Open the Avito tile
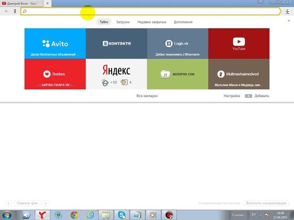Image resolution: width=294 pixels, height=220 pixels. (x=55, y=43)
